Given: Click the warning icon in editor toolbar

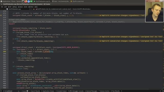Looking at the screenshot, I should click(34, 9).
